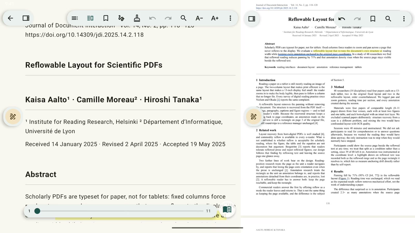Viewport: 415px width, 233px height.
Task: Follow the Figure 1 link in Results
Action: 344,178
